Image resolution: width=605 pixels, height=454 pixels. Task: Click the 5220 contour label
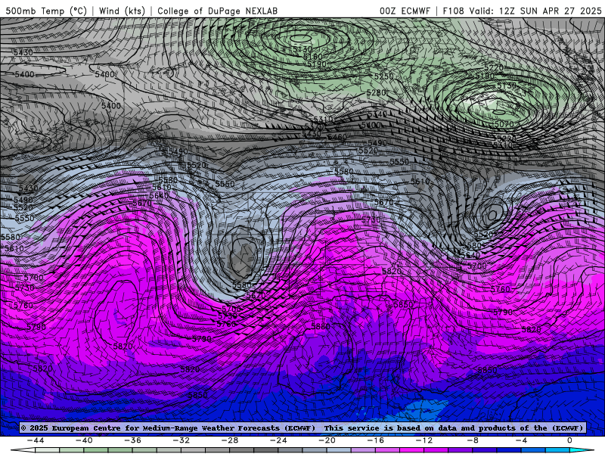click(x=494, y=67)
